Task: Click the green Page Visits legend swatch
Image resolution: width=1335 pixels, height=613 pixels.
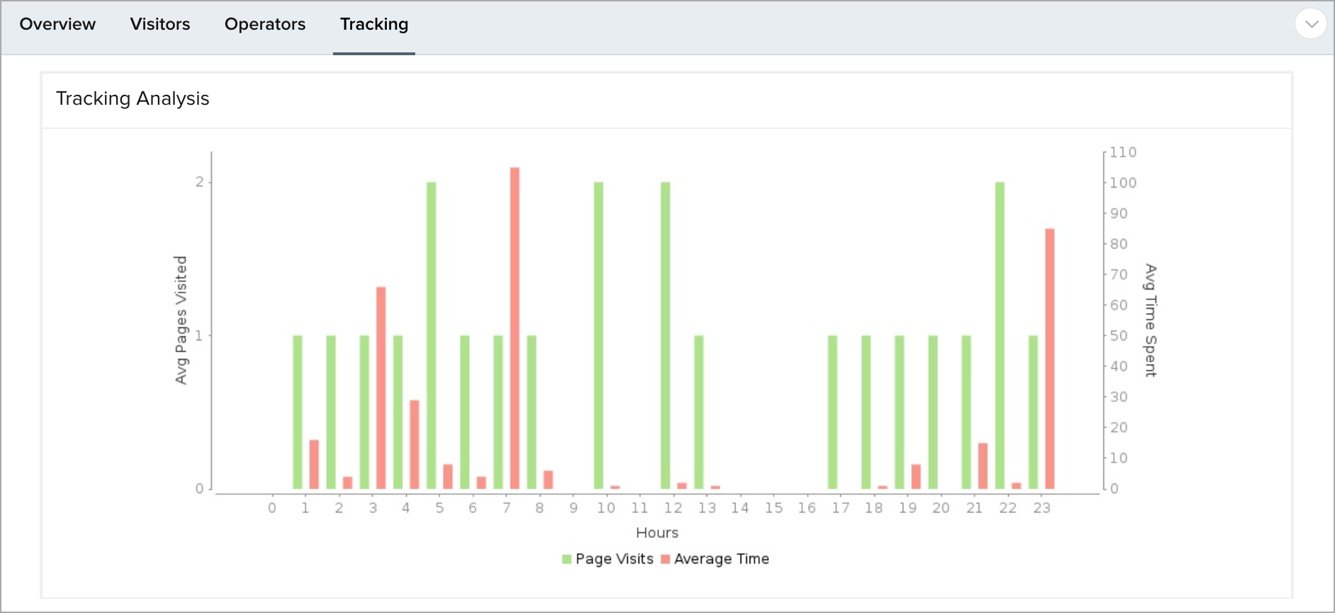Action: tap(567, 559)
